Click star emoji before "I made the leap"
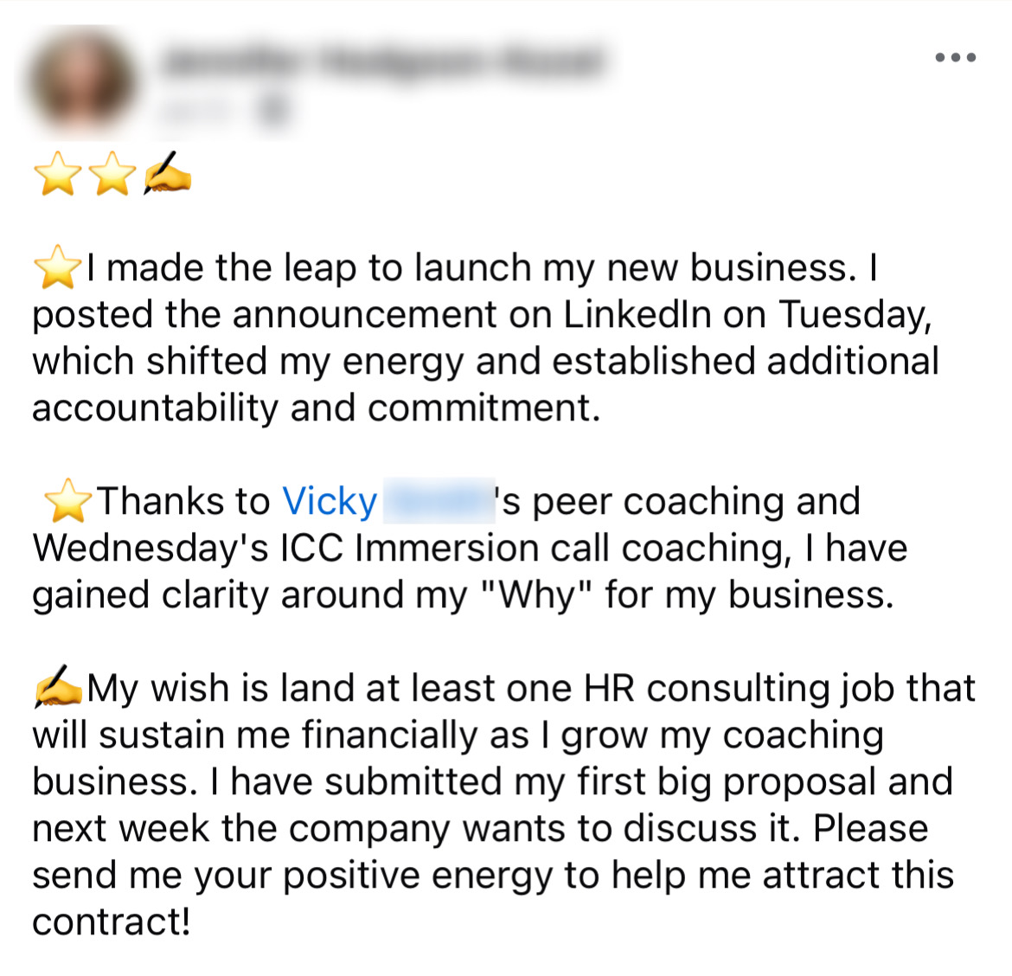Image resolution: width=1012 pixels, height=976 pixels. point(57,268)
